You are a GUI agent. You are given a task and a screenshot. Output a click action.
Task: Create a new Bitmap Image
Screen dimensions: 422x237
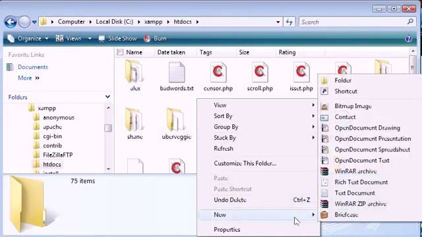(x=370, y=106)
